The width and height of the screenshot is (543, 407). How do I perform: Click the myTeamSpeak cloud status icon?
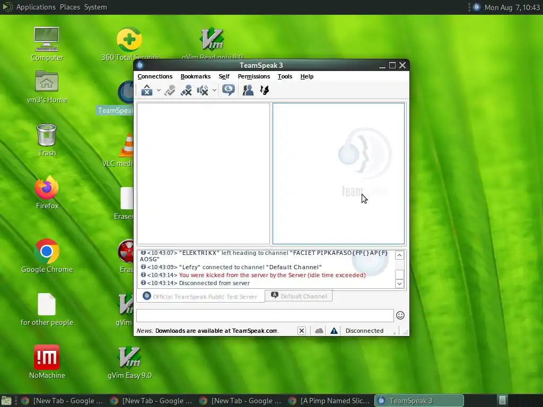click(319, 331)
